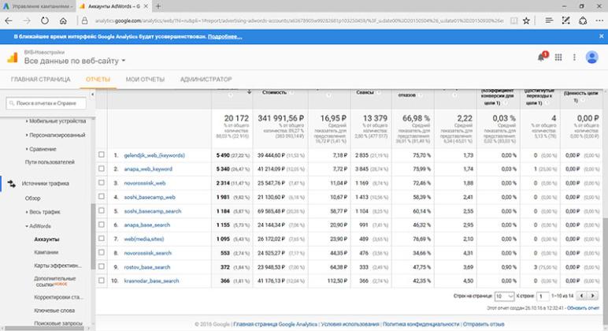Sort by the Сеансы column header

pos(365,92)
